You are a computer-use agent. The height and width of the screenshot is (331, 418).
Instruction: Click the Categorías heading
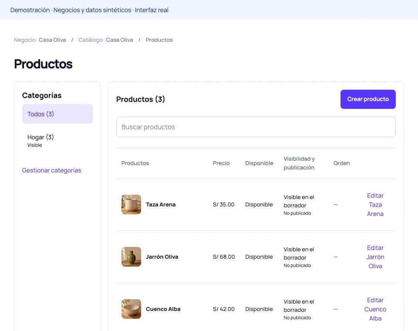click(x=42, y=95)
